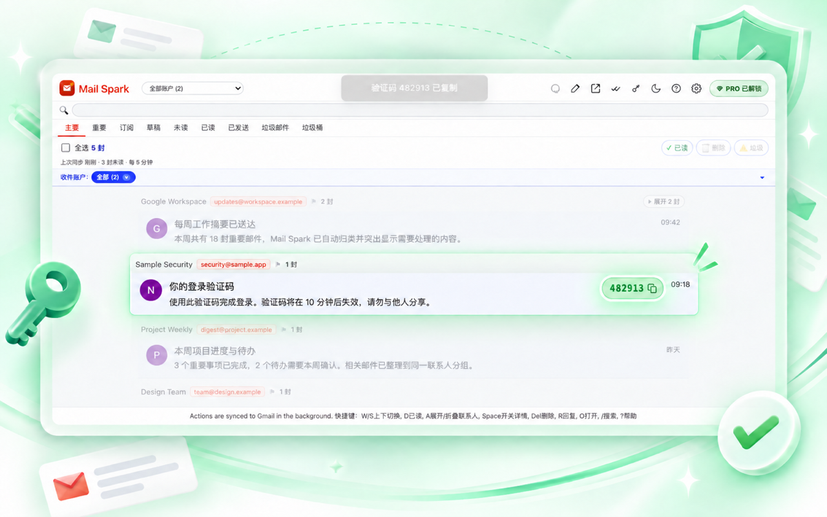Viewport: 827px width, 517px height.
Task: Switch to the 未读 tab
Action: [181, 128]
